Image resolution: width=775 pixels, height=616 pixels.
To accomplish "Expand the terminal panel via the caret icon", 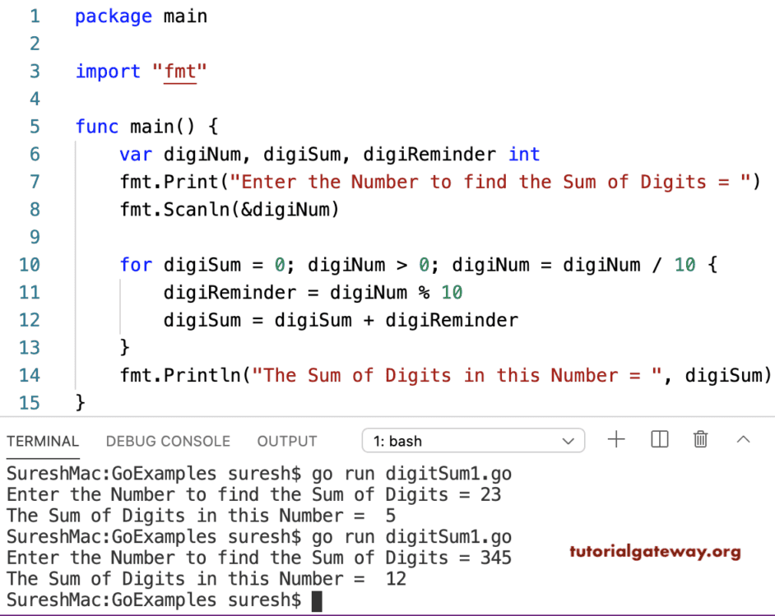I will (744, 439).
